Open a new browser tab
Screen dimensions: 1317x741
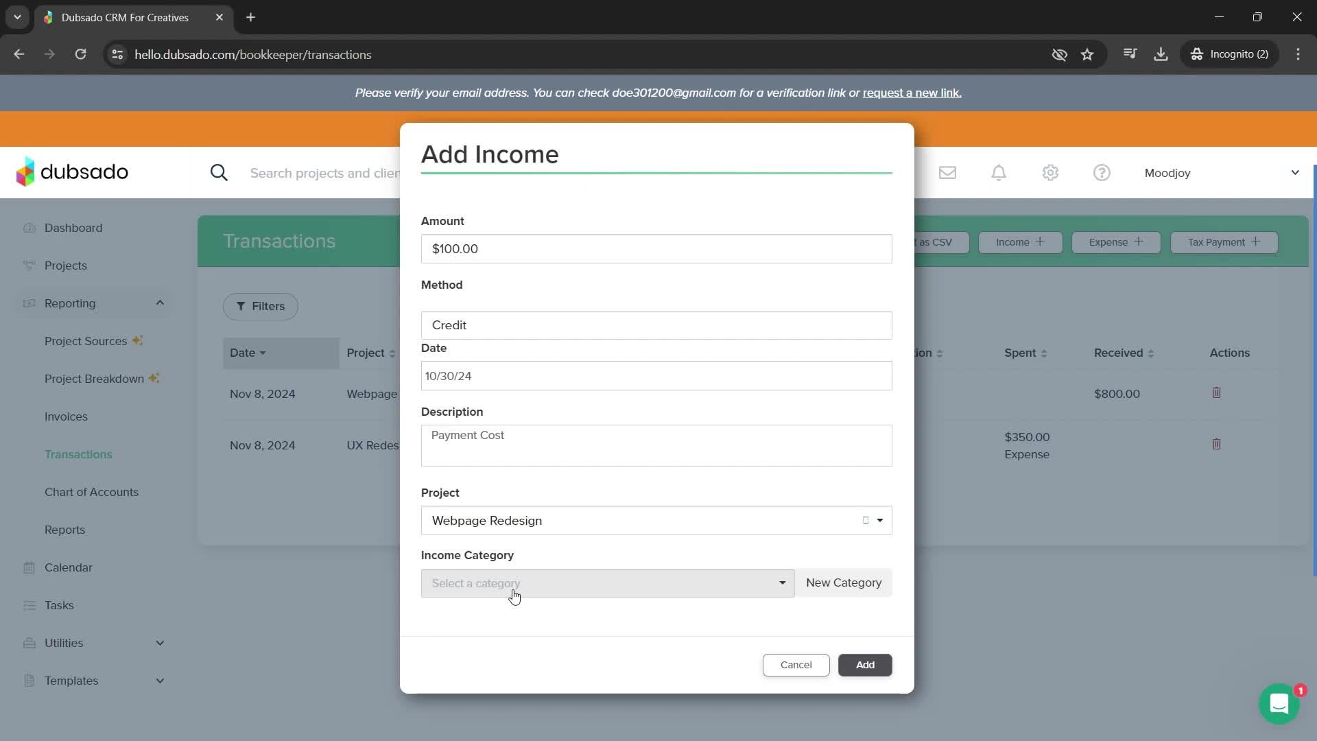250,17
